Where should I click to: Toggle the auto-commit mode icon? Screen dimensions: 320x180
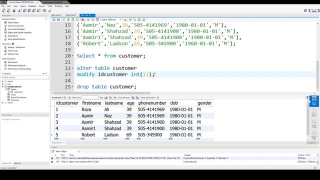pyautogui.click(x=97, y=20)
